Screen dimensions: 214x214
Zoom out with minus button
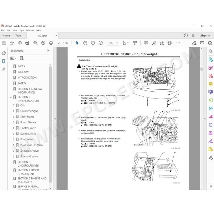pyautogui.click(x=93, y=43)
